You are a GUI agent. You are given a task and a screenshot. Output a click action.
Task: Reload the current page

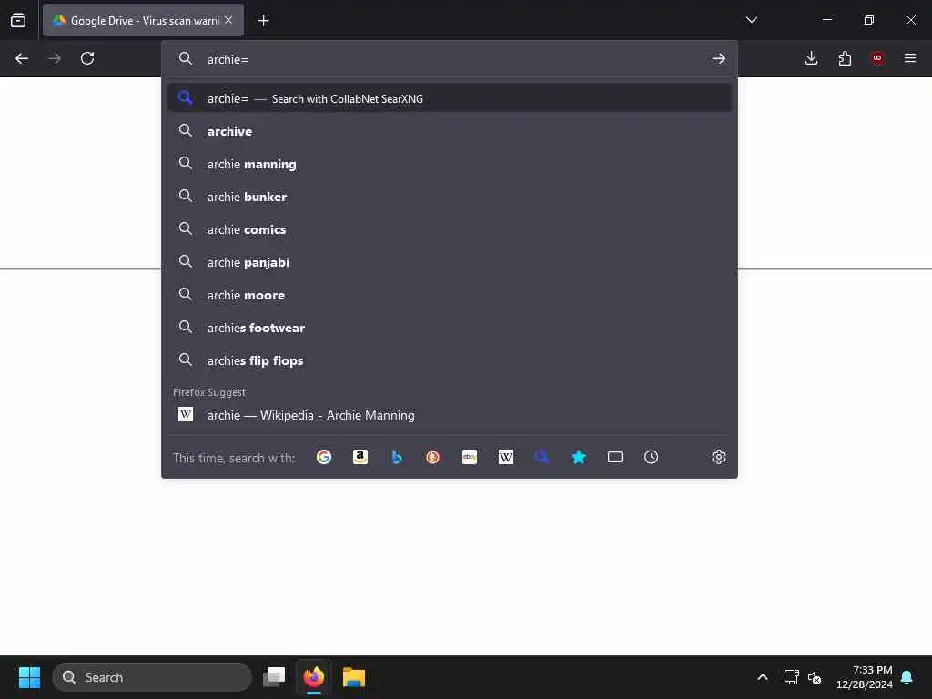[87, 58]
